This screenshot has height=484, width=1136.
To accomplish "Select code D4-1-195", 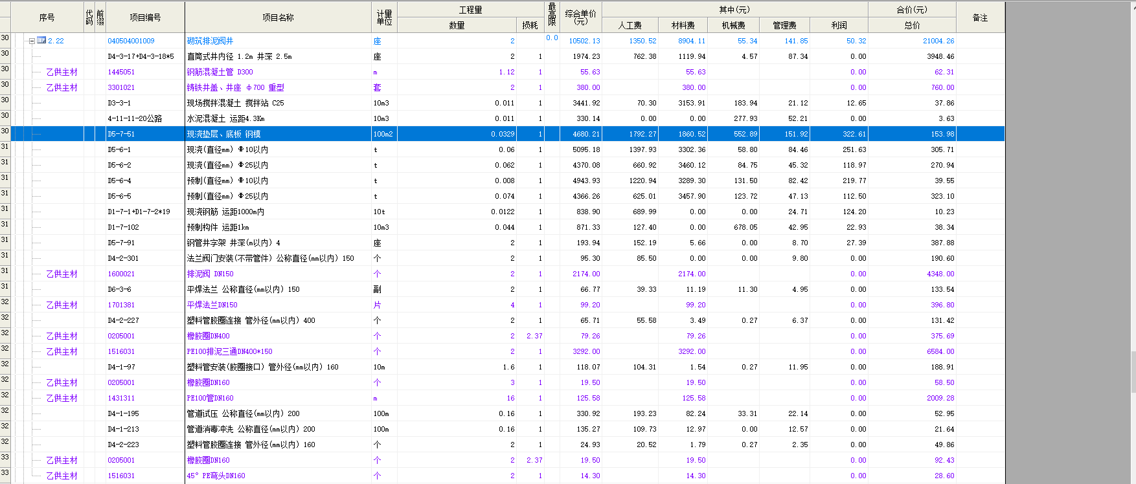I will [123, 413].
